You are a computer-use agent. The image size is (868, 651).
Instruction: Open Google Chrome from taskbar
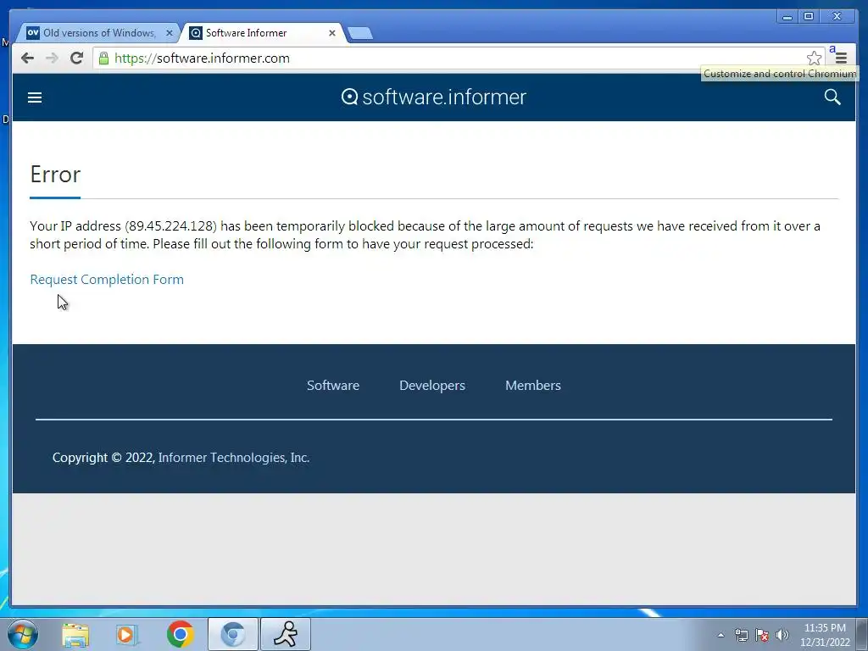(180, 634)
